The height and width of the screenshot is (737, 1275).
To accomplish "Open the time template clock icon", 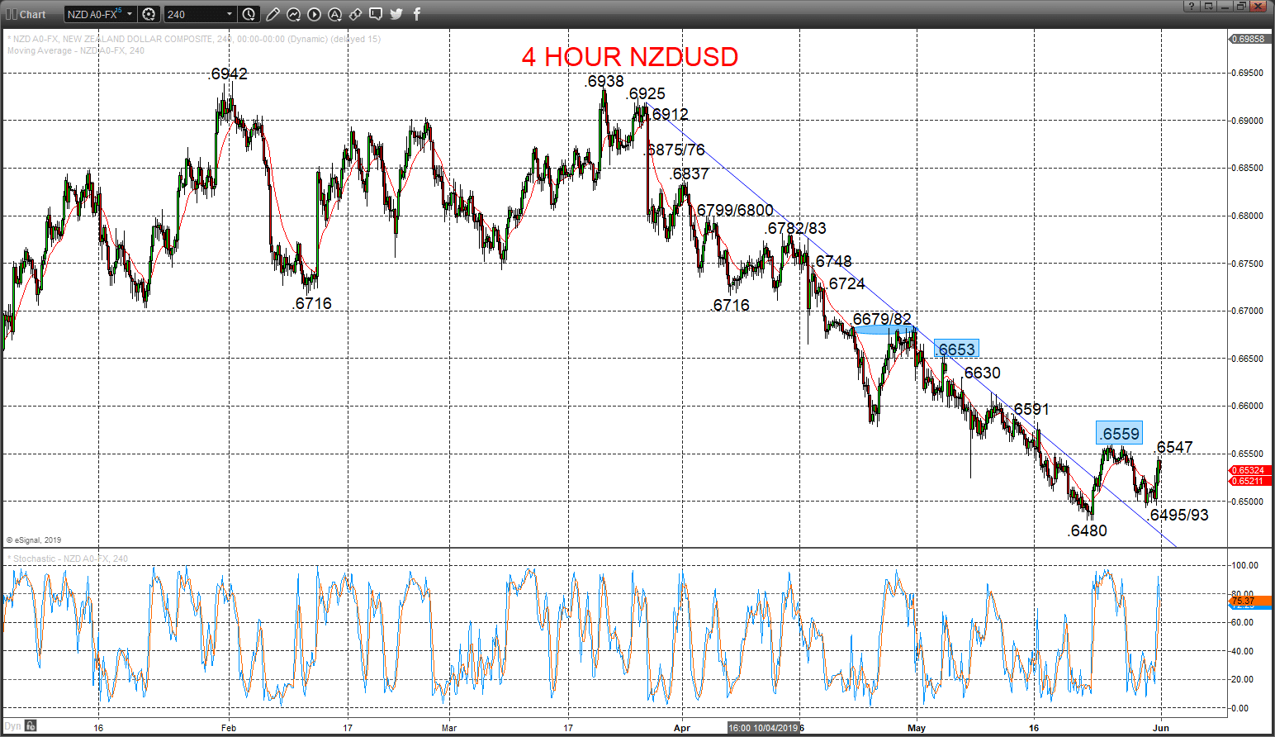I will (249, 14).
